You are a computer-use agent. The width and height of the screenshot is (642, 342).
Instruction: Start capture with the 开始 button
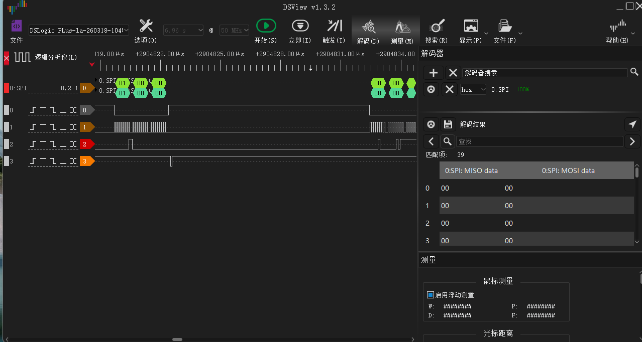click(266, 31)
